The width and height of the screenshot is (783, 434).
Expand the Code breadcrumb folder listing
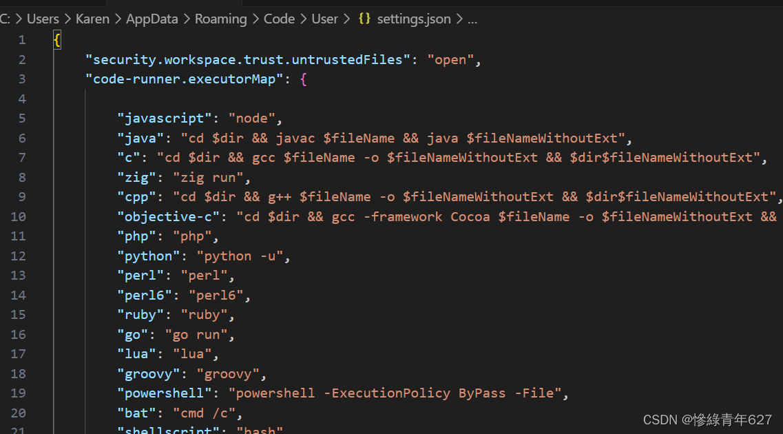click(x=279, y=19)
